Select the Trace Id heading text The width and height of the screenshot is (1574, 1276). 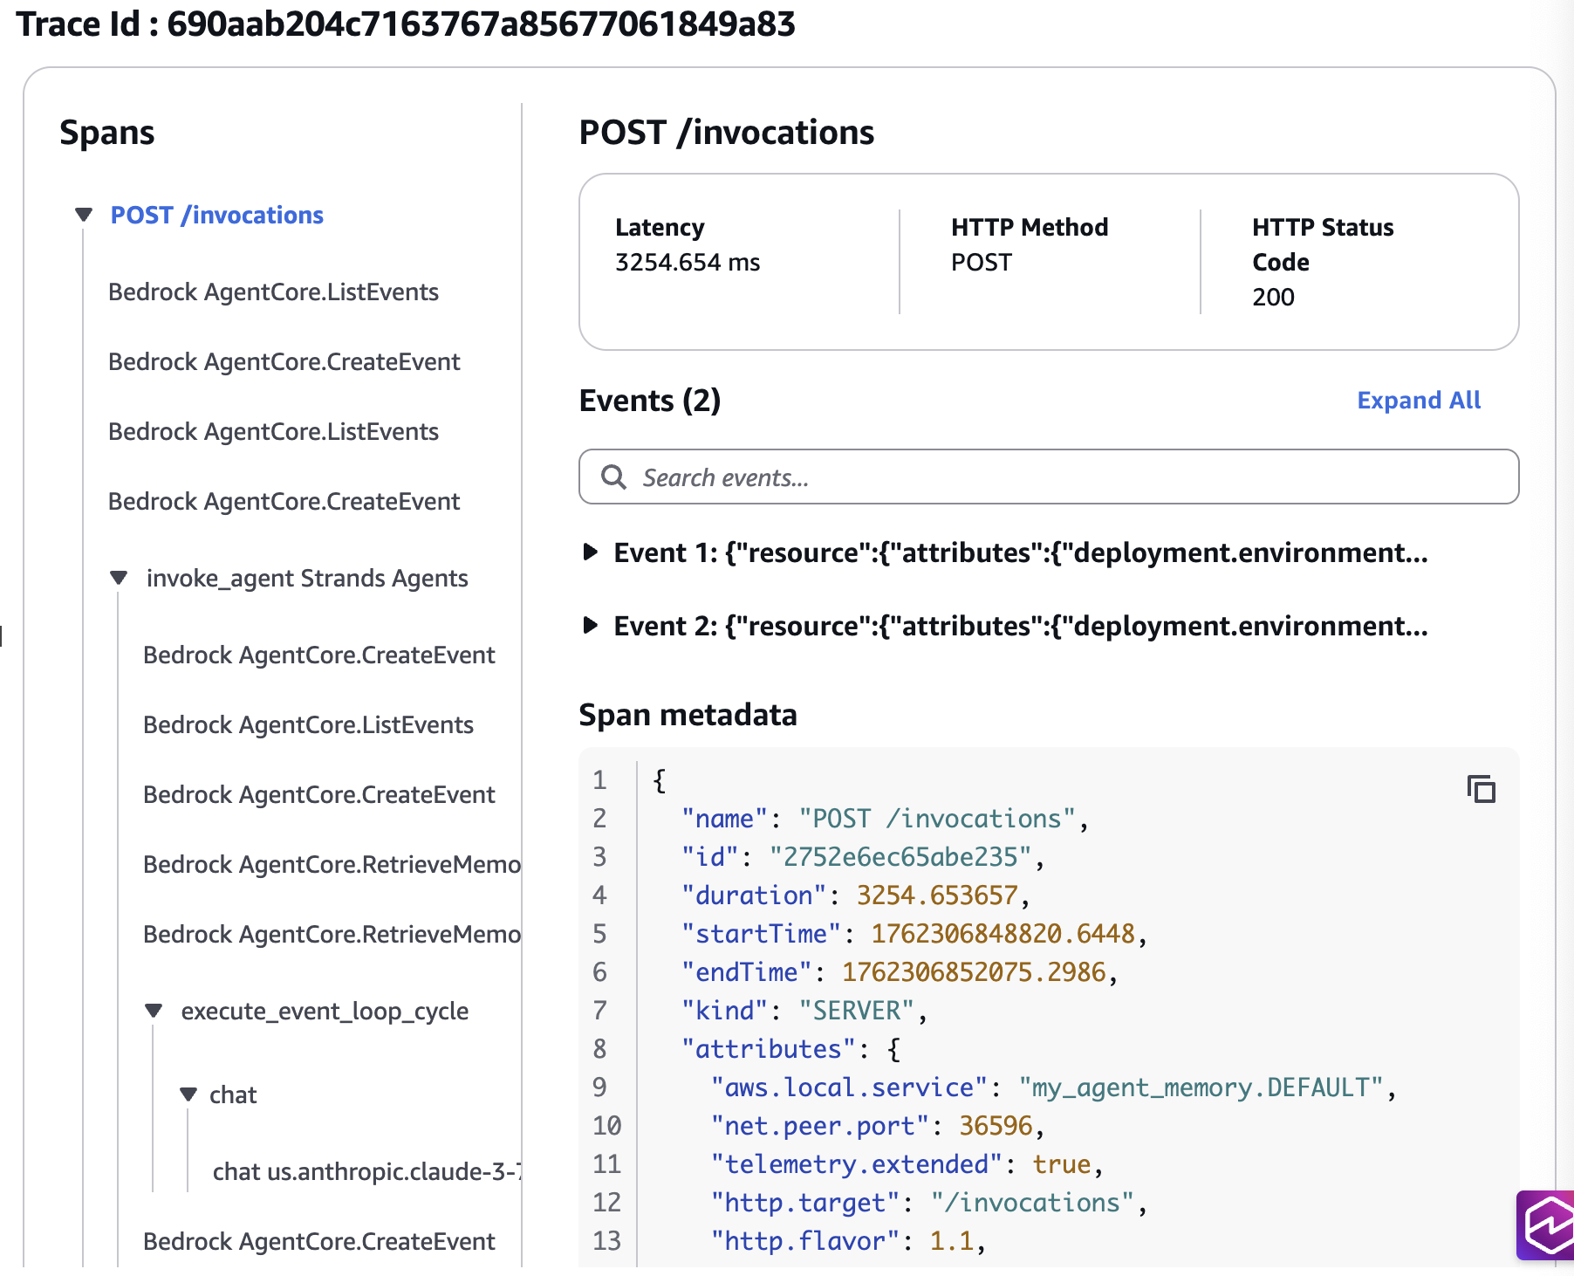point(401,24)
